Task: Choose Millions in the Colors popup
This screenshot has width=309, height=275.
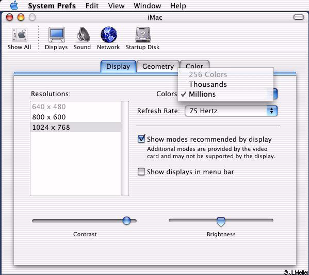Action: pos(225,94)
